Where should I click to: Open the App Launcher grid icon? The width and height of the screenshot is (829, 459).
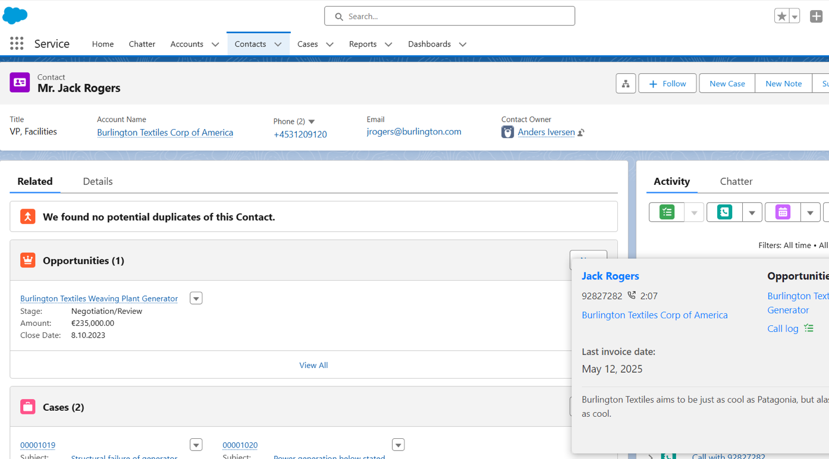tap(17, 43)
